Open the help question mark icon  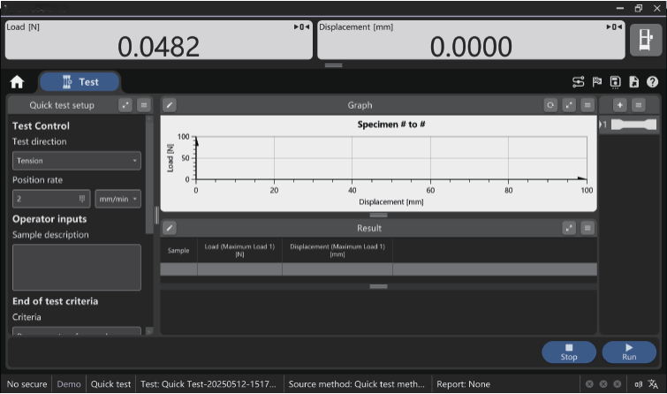click(652, 82)
